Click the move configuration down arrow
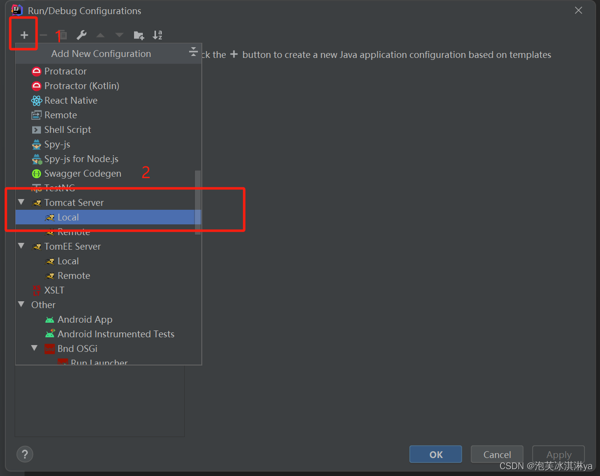 click(x=119, y=35)
